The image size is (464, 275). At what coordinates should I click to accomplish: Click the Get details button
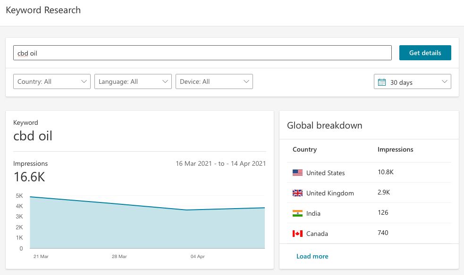click(x=425, y=53)
